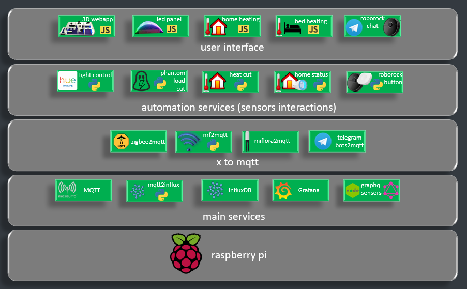Viewport: 467px width, 289px height.
Task: Click the 'phantom load cut' label
Action: coord(173,81)
